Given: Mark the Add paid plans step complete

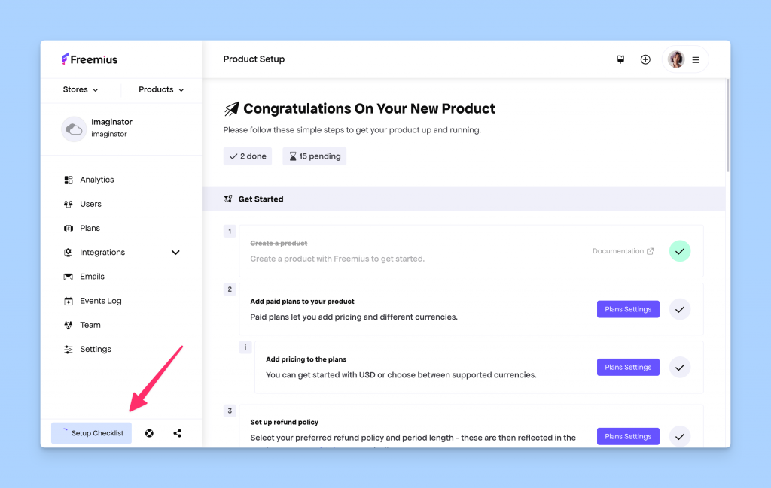Looking at the screenshot, I should click(679, 308).
